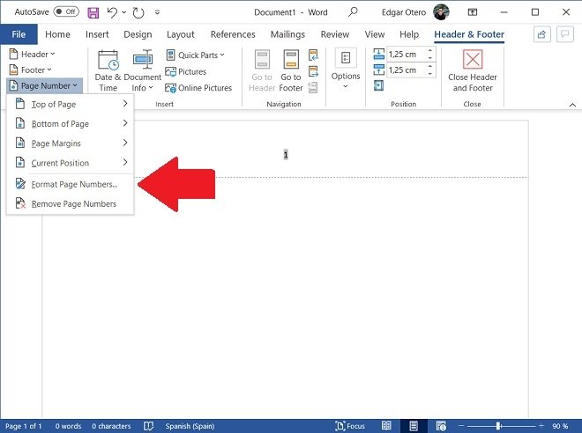Open the undo history dropdown arrow
582x433 pixels.
[124, 12]
